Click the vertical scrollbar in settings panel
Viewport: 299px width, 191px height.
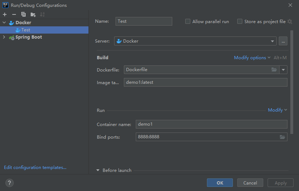292,82
